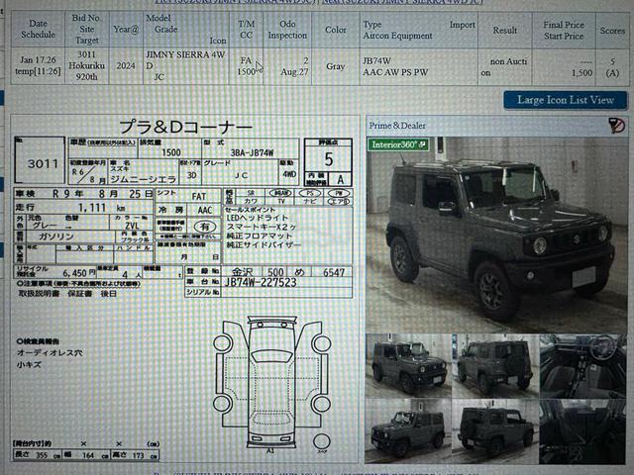Select the score 5 (A) cell
Image resolution: width=634 pixels, height=475 pixels.
point(612,67)
